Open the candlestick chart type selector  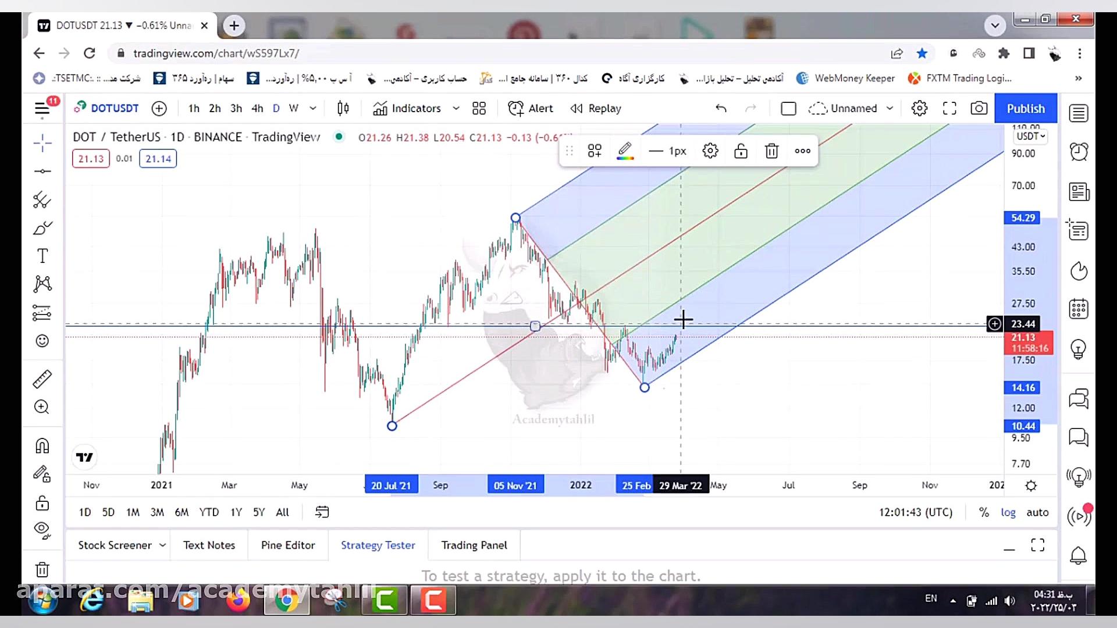pyautogui.click(x=343, y=109)
